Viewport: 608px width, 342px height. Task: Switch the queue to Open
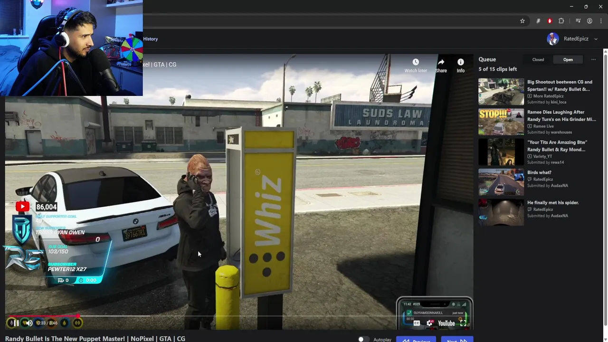[568, 59]
